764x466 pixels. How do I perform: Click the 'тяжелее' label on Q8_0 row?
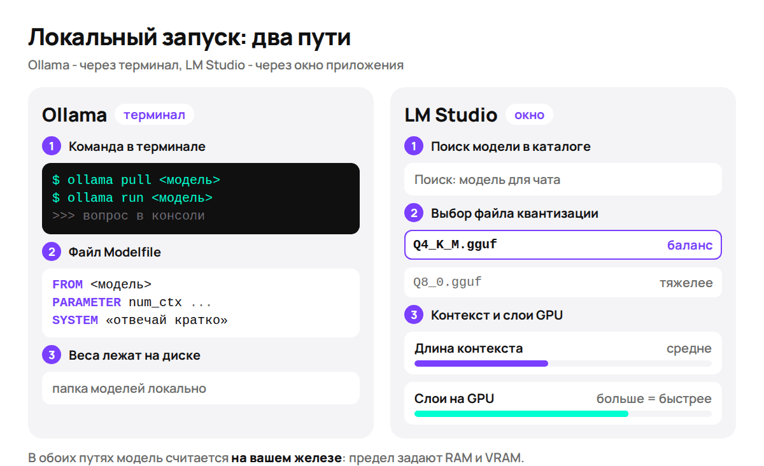686,283
